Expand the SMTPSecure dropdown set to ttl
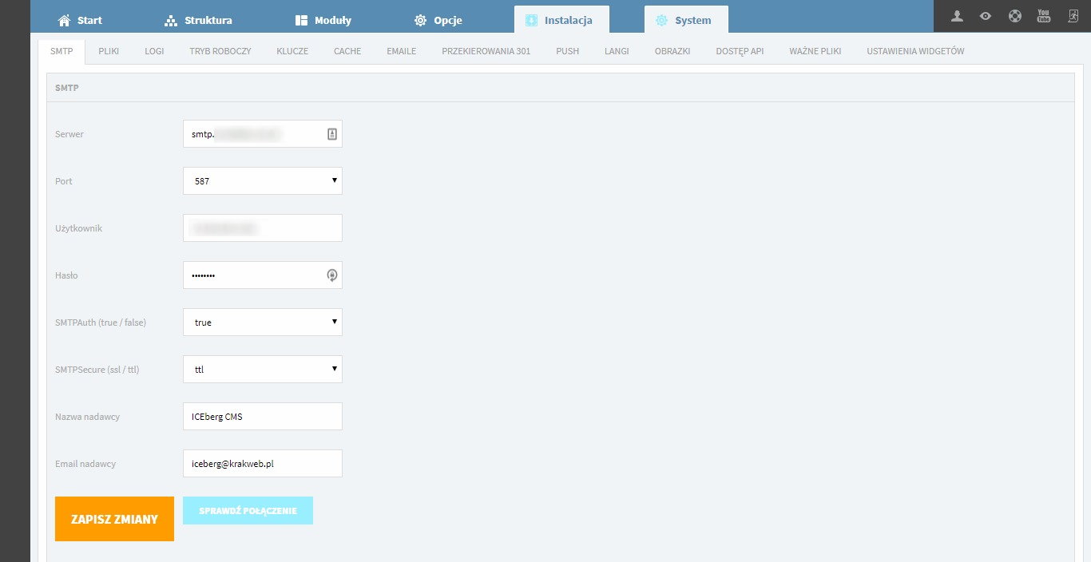Image resolution: width=1091 pixels, height=562 pixels. (263, 370)
